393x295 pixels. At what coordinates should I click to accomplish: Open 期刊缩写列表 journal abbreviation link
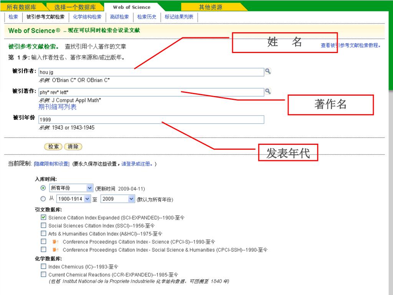[x=58, y=107]
